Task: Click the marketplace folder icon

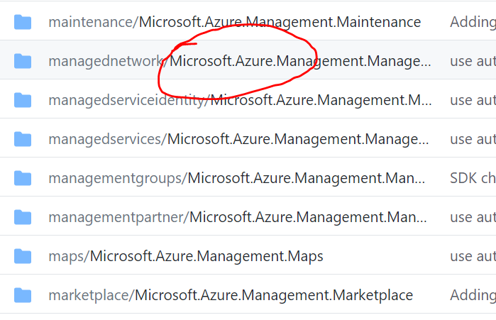Action: [x=23, y=295]
